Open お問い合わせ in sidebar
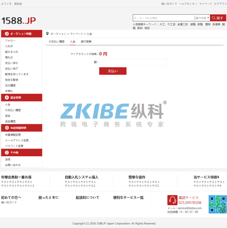 13,165
